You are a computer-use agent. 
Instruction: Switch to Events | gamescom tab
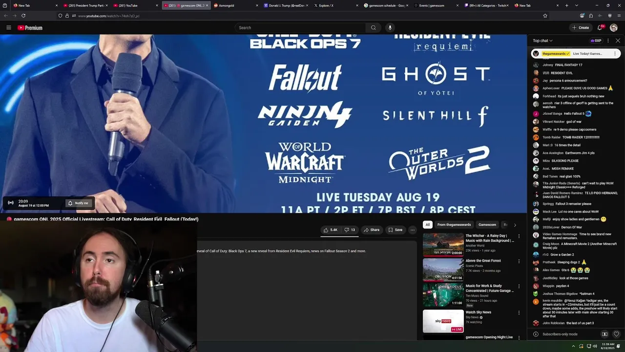[437, 5]
